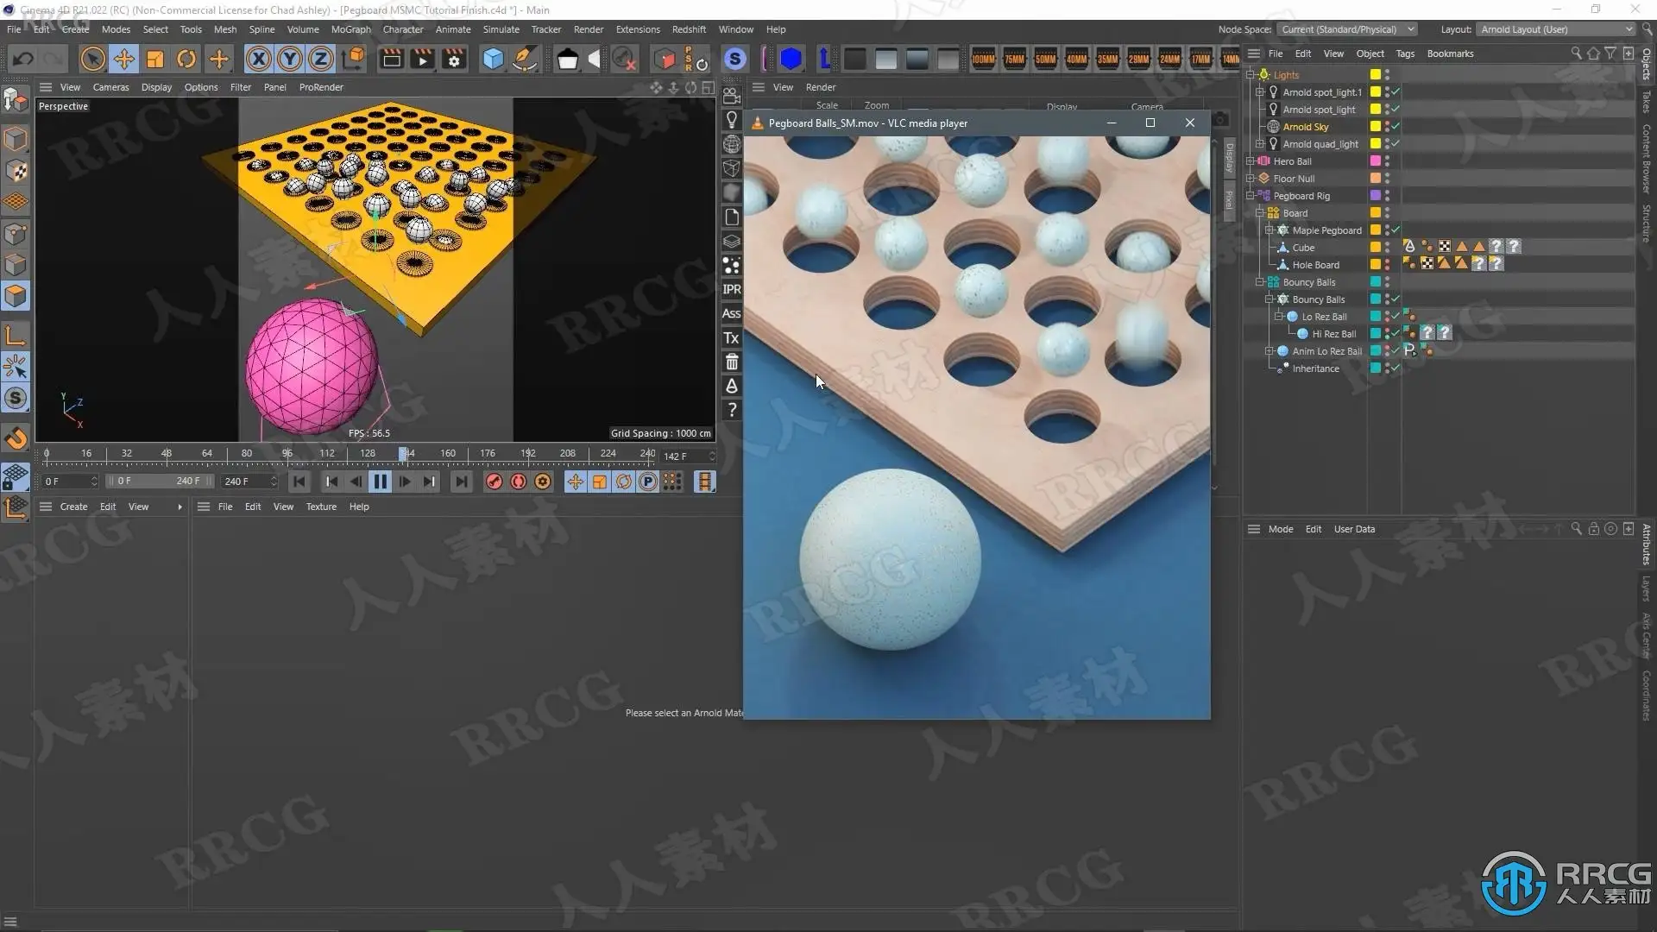Toggle X axis lock
1657x932 pixels.
coord(258,59)
